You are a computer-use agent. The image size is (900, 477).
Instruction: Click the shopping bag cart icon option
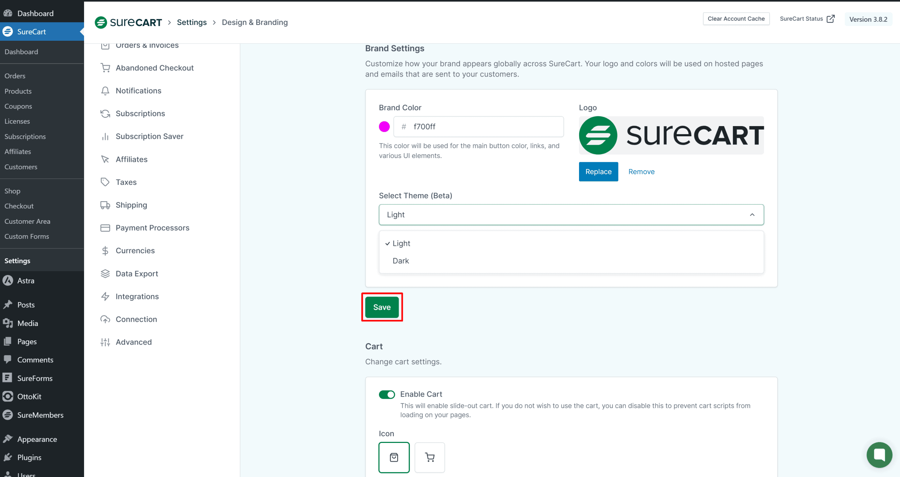click(394, 457)
